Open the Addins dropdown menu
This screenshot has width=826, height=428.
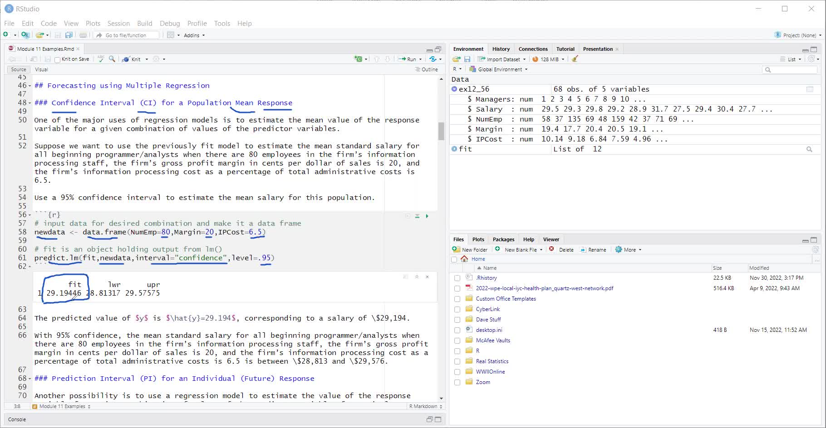click(194, 35)
